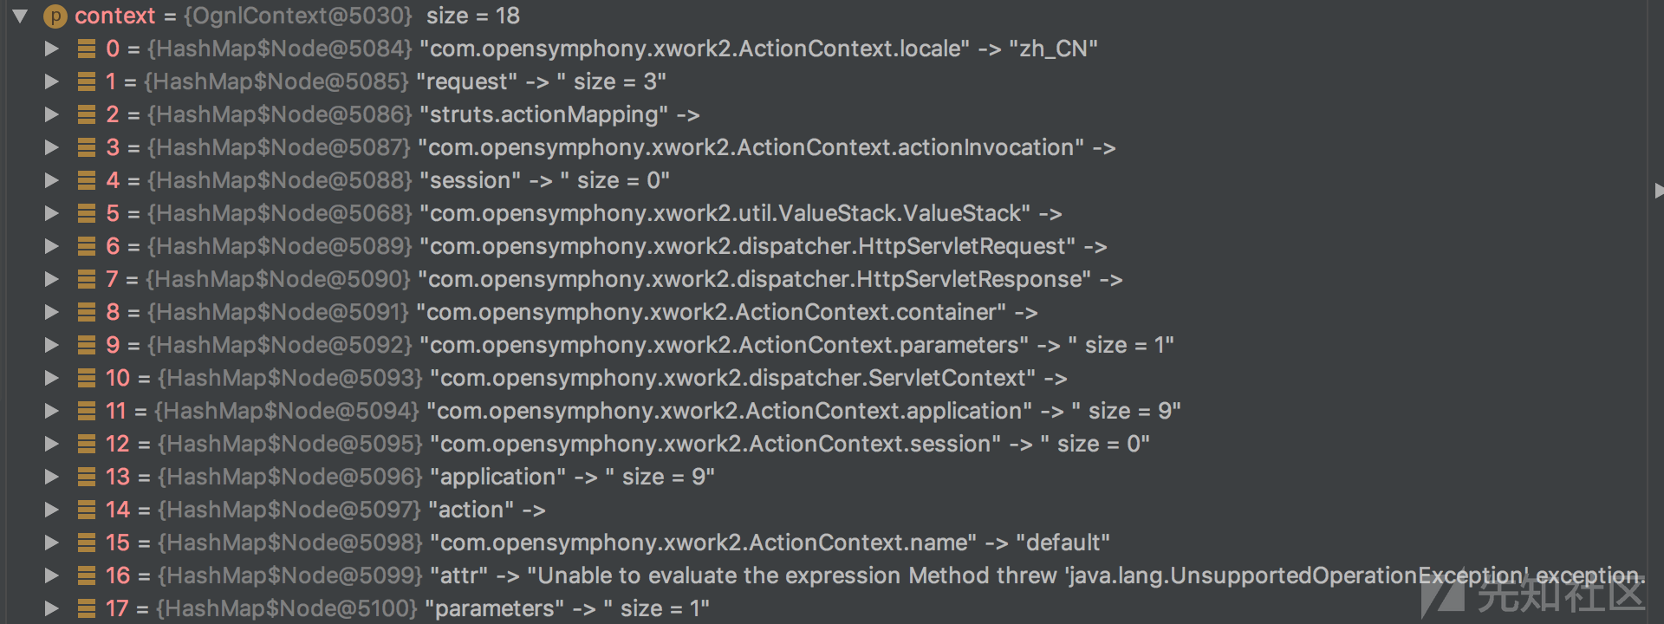
Task: Click the entry icon beside "attr" node 16
Action: (87, 575)
